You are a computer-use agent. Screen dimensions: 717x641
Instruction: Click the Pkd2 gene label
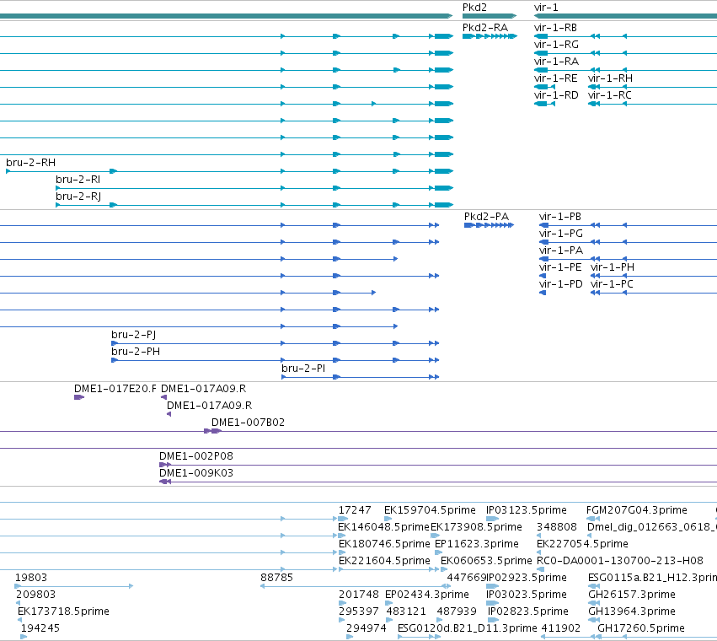pyautogui.click(x=474, y=8)
